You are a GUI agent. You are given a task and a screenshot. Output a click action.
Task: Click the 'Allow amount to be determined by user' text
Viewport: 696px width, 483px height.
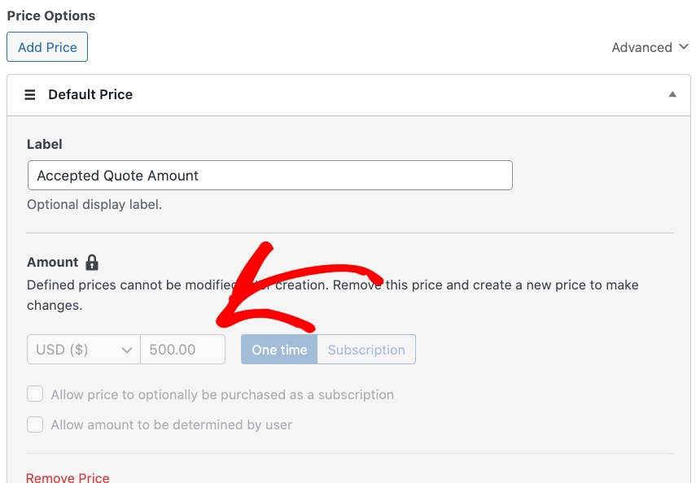pyautogui.click(x=171, y=424)
